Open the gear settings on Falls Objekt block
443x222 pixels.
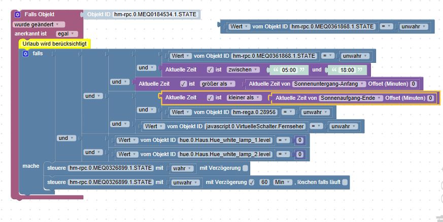[18, 14]
